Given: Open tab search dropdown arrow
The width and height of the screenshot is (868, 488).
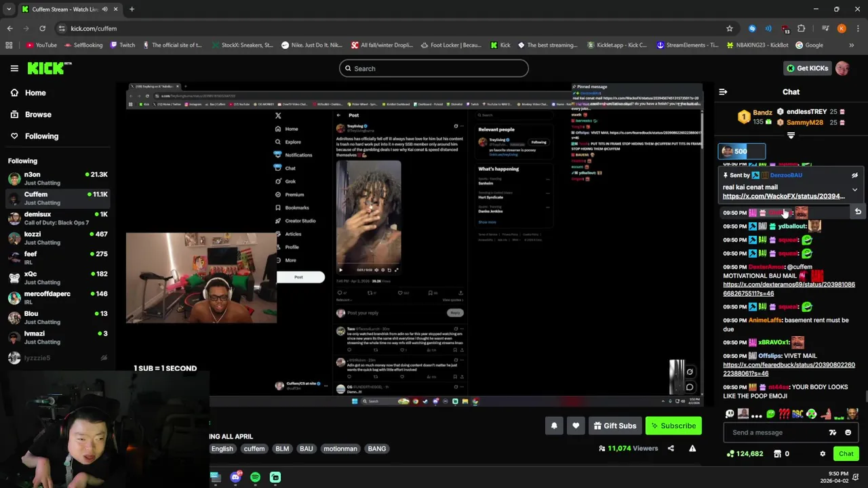Looking at the screenshot, I should pos(9,9).
